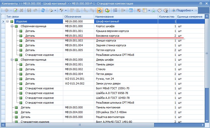Click the Filter funnel icon
Screen dimensions: 210x128
point(61,10)
